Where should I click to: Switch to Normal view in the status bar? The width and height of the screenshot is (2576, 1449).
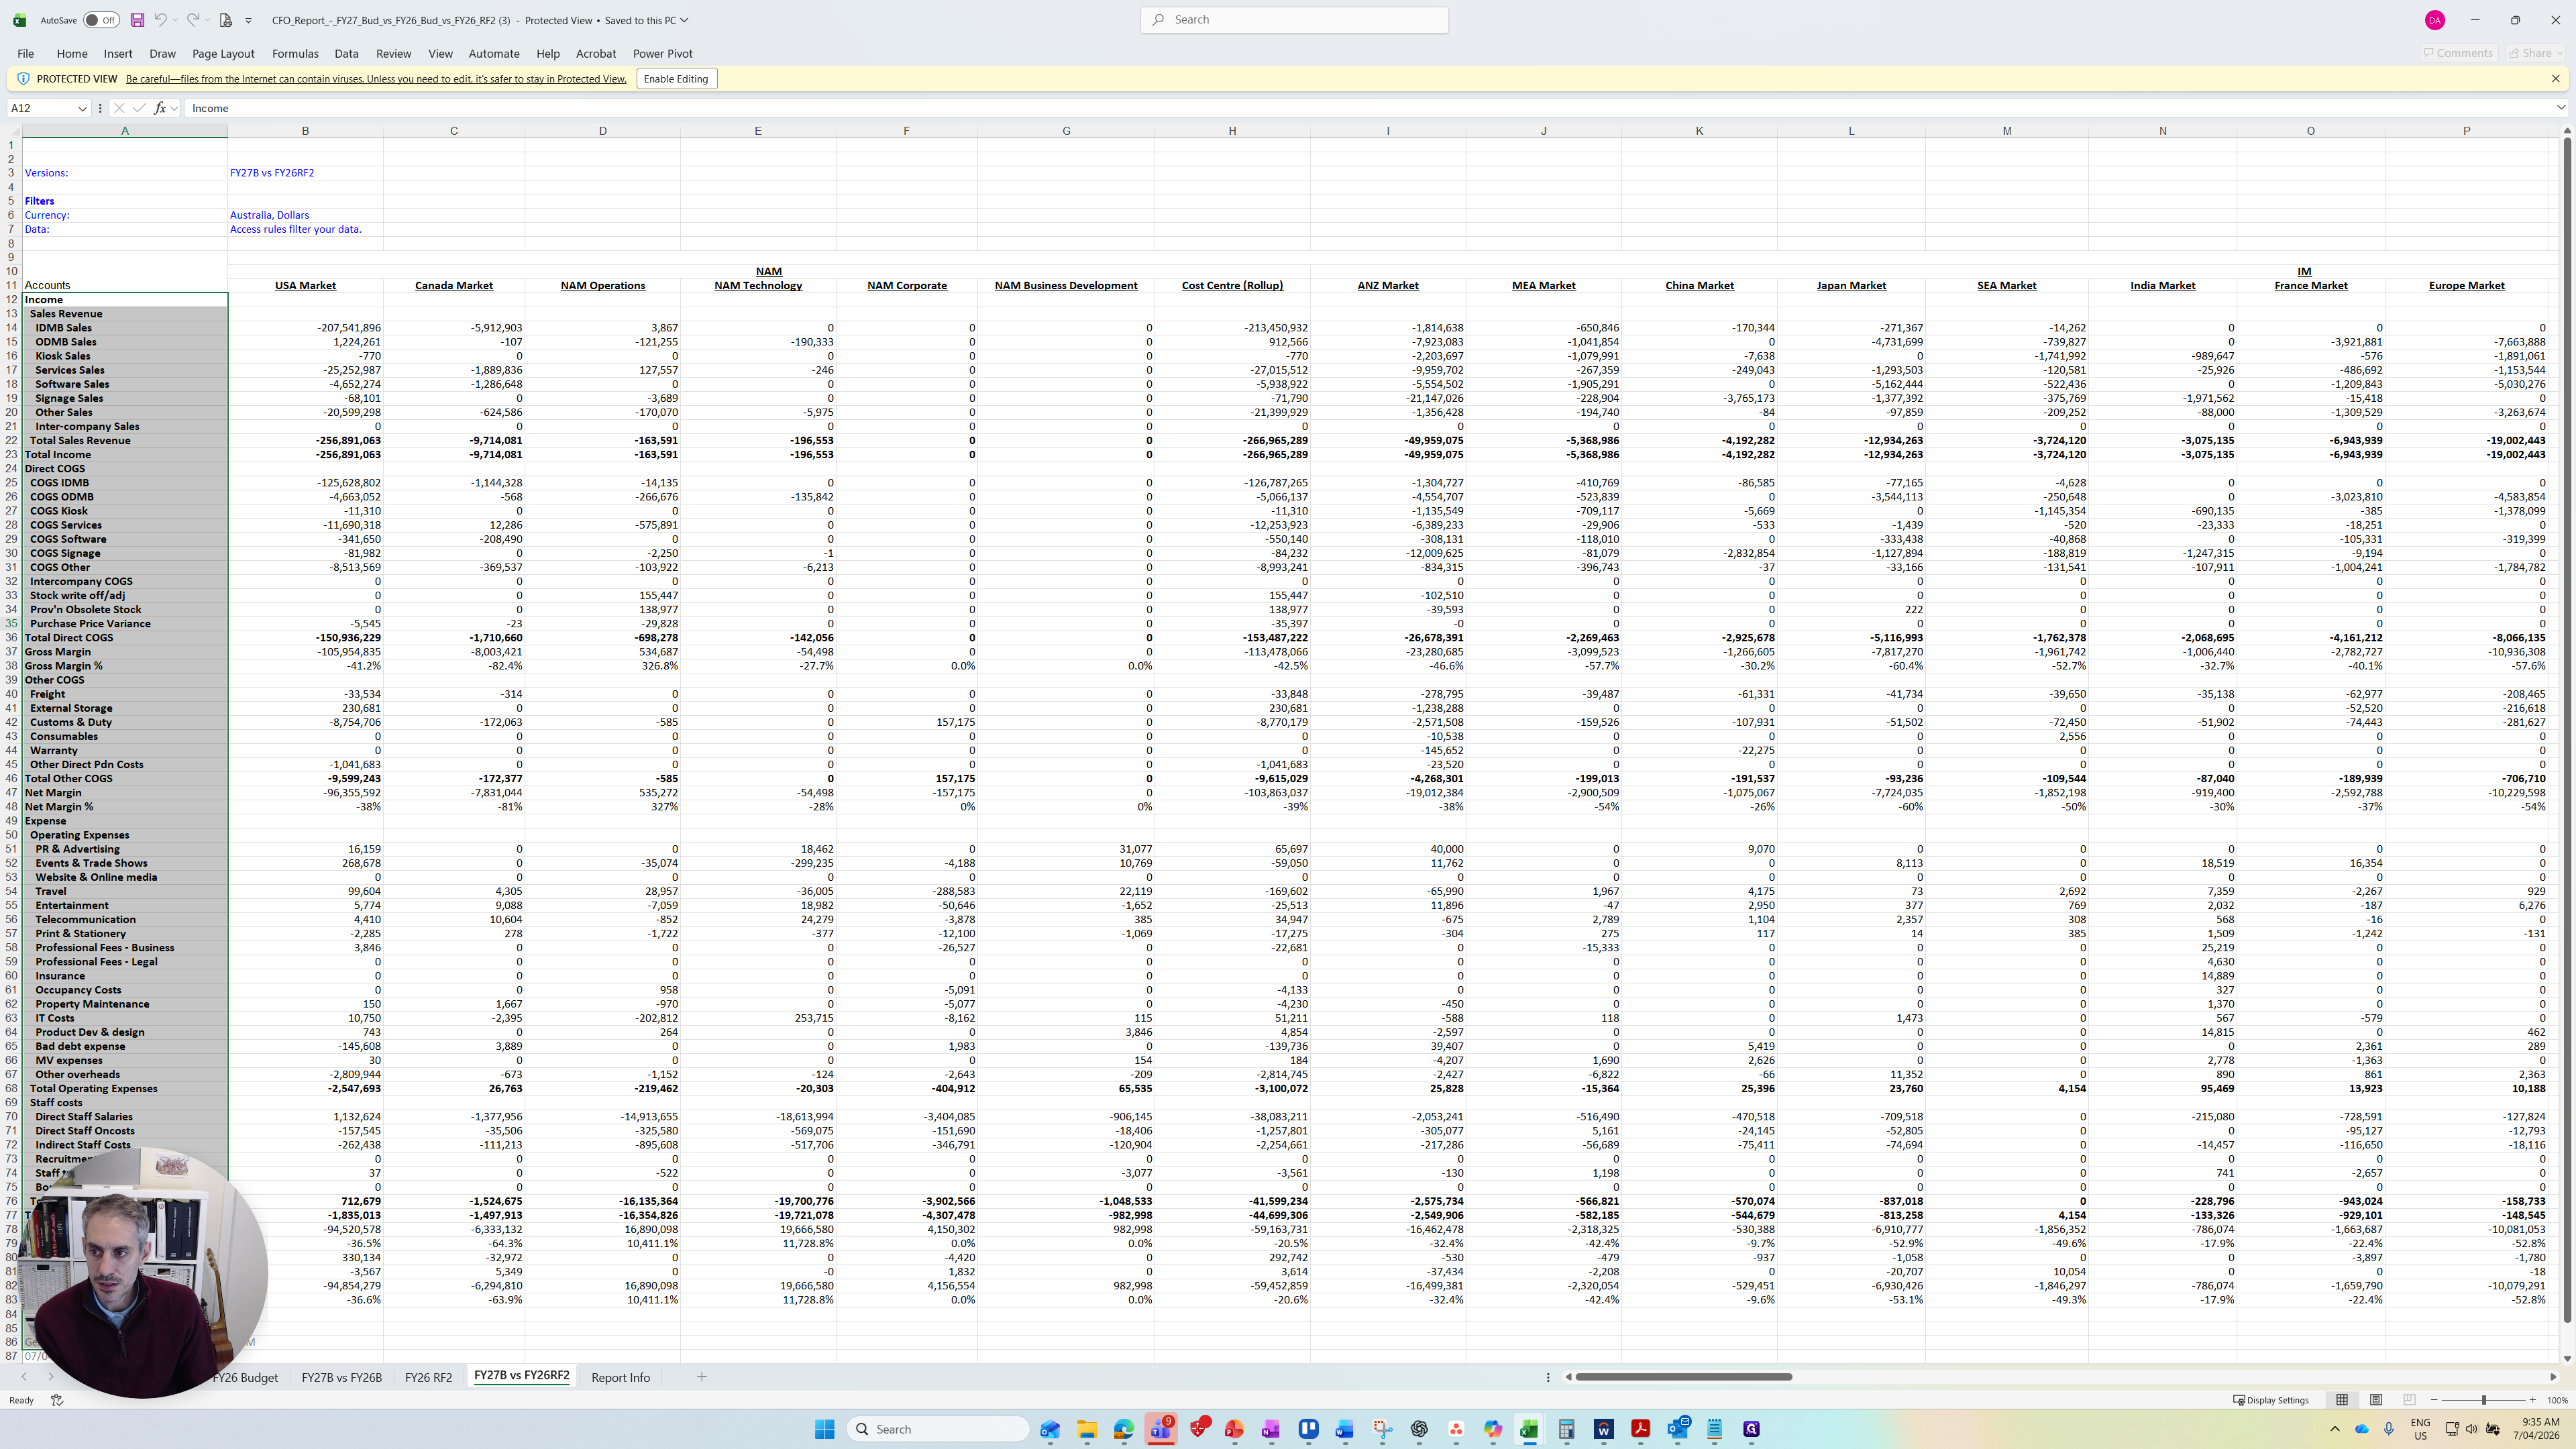click(x=2342, y=1400)
